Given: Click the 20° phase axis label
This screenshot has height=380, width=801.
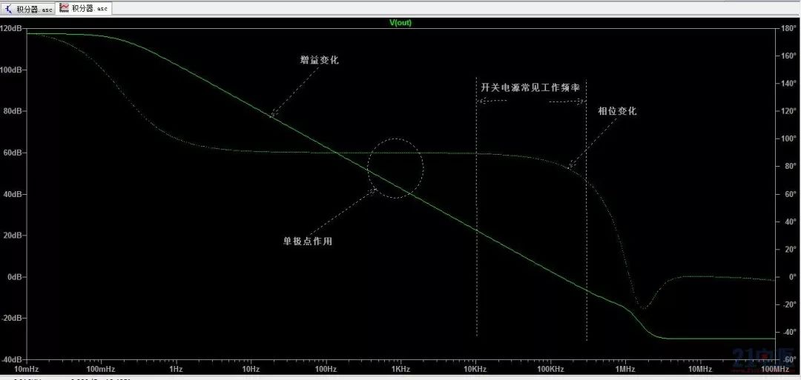Looking at the screenshot, I should coord(791,250).
